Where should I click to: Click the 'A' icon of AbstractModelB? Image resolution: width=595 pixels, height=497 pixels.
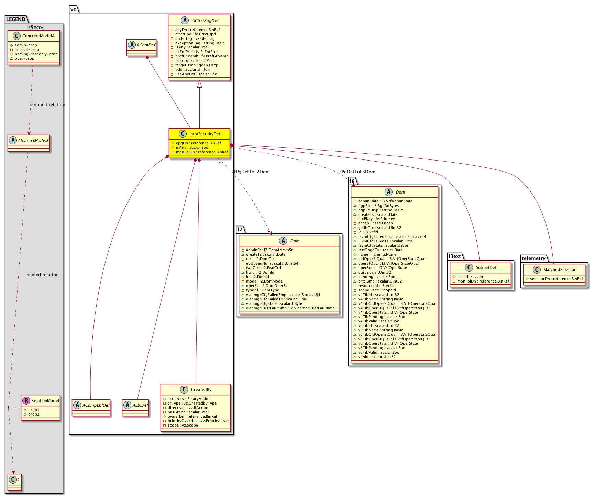[x=13, y=140]
